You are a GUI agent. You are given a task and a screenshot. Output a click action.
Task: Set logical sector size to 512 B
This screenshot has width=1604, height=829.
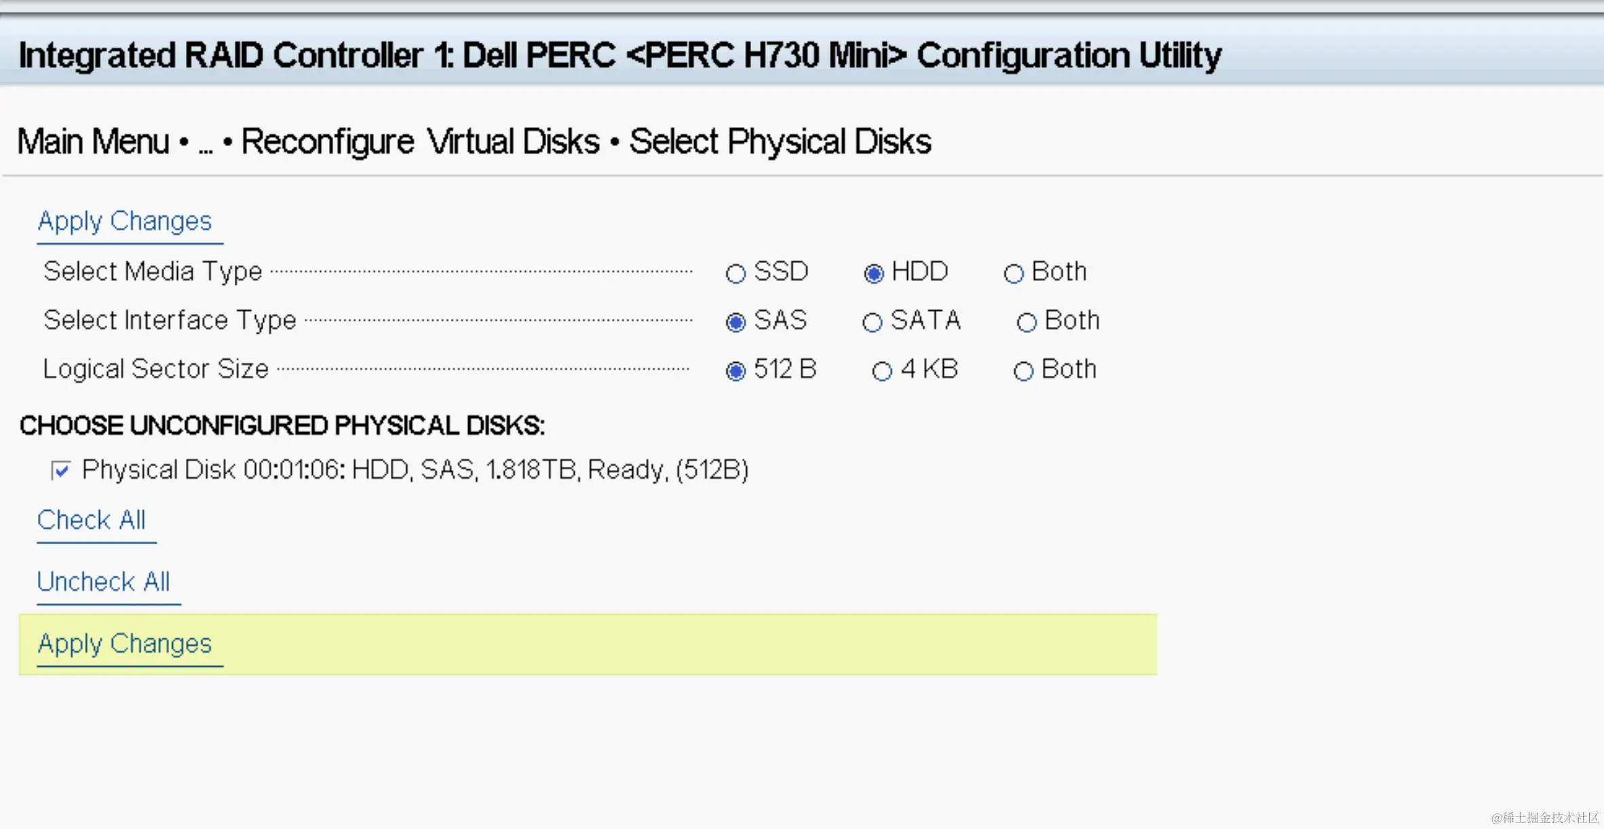(736, 371)
